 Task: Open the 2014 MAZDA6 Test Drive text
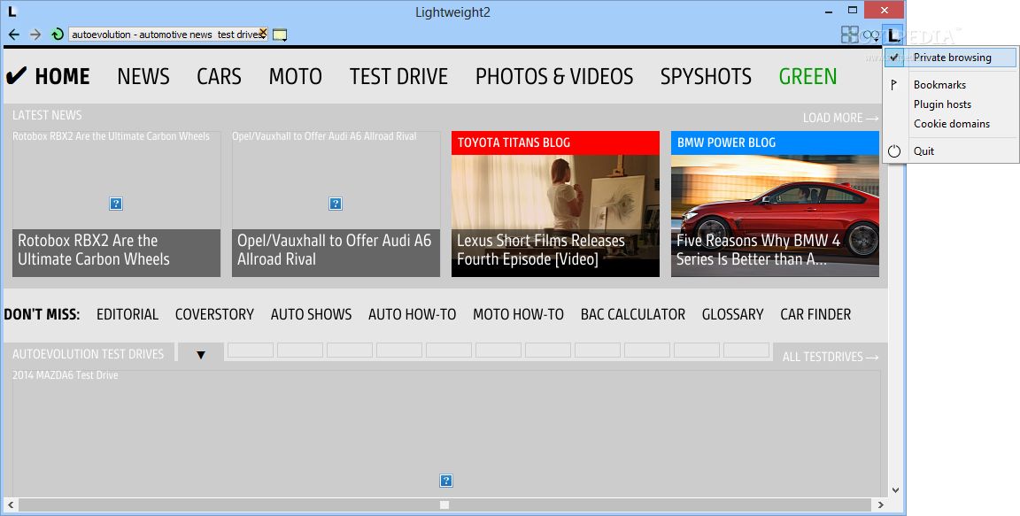click(65, 375)
